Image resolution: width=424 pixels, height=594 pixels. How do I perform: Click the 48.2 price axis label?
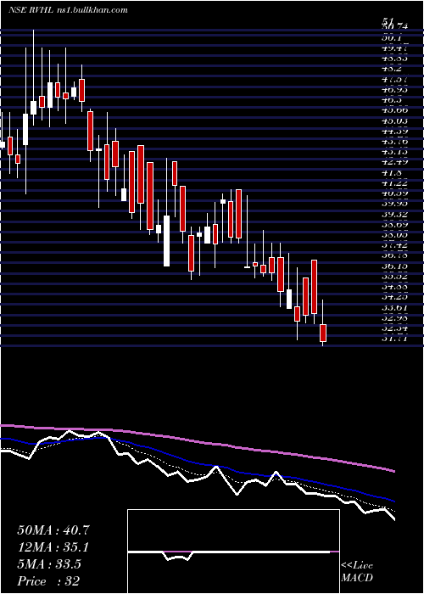tap(393, 69)
